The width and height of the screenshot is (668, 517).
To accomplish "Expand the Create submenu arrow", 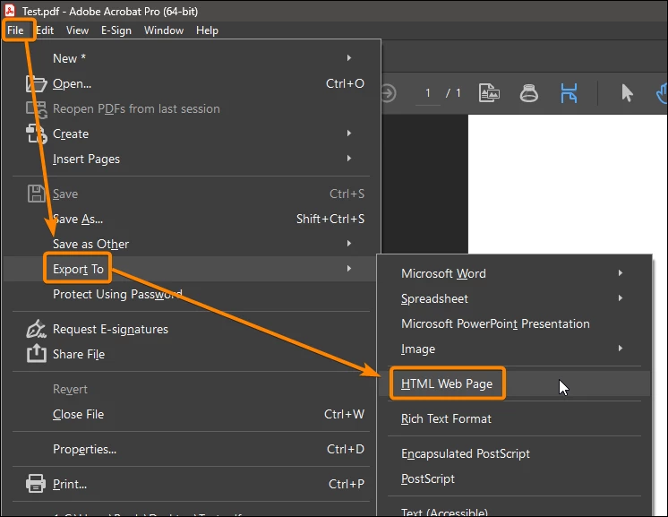I will (x=349, y=133).
